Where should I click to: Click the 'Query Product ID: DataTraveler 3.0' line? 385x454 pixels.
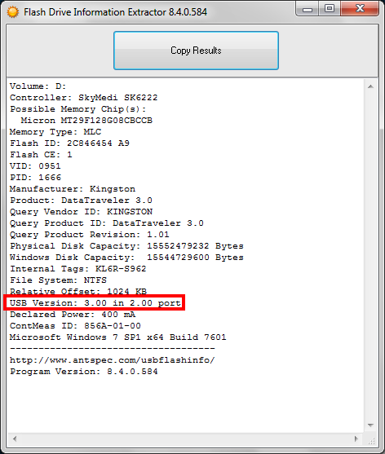pos(107,223)
